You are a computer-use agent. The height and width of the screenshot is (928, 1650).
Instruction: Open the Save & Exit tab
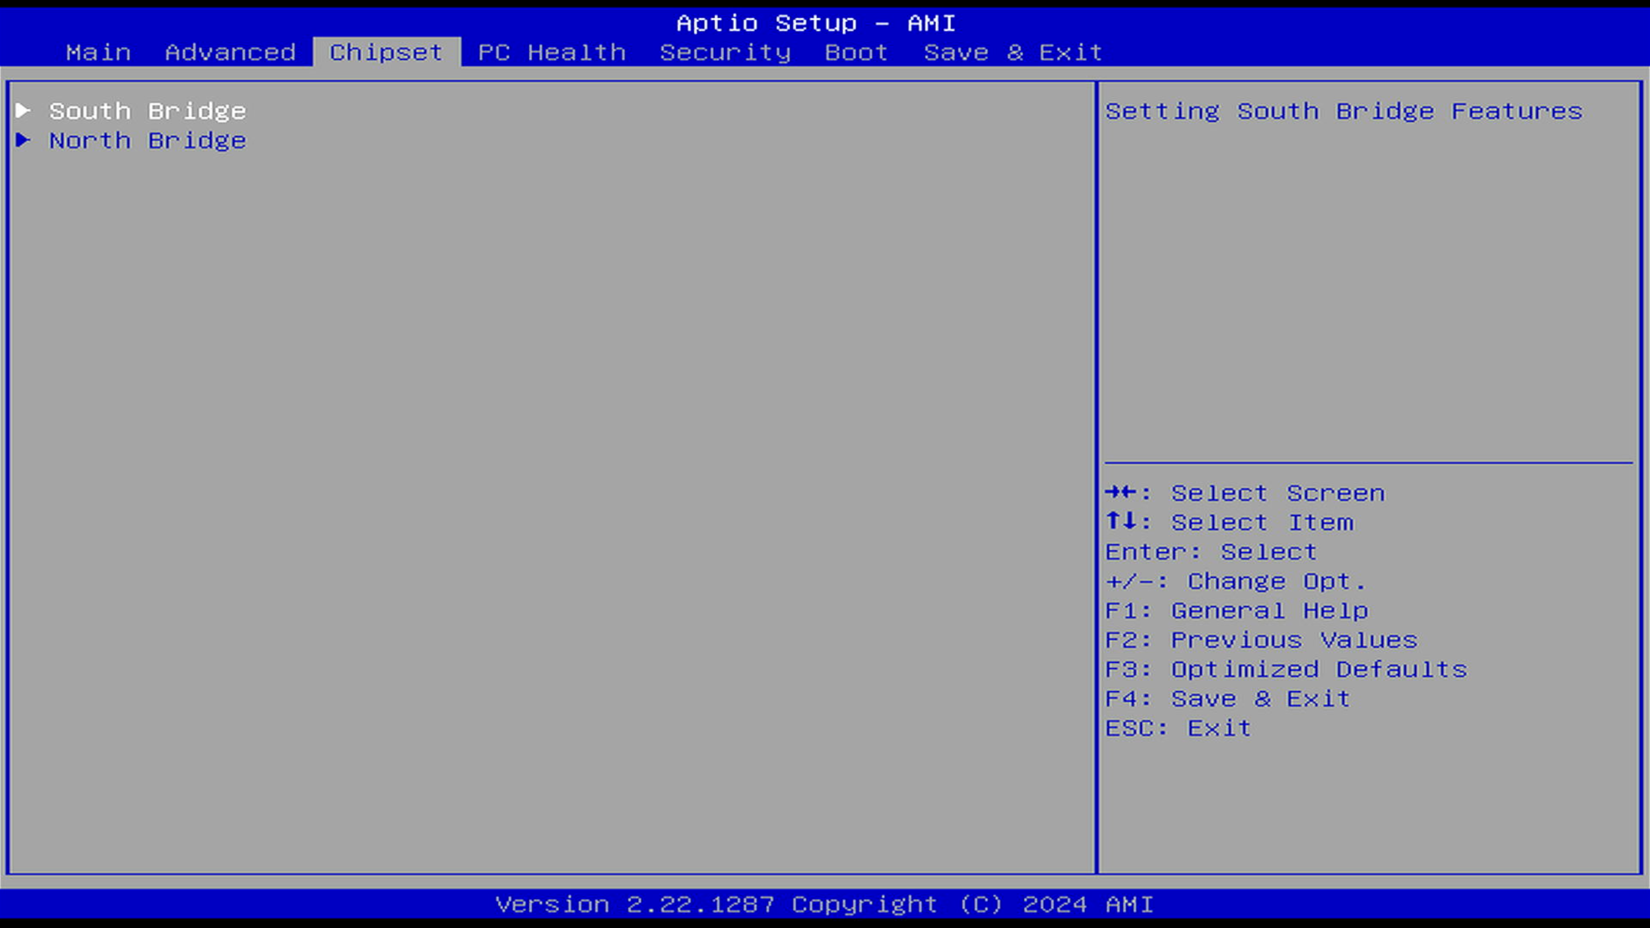1013,53
